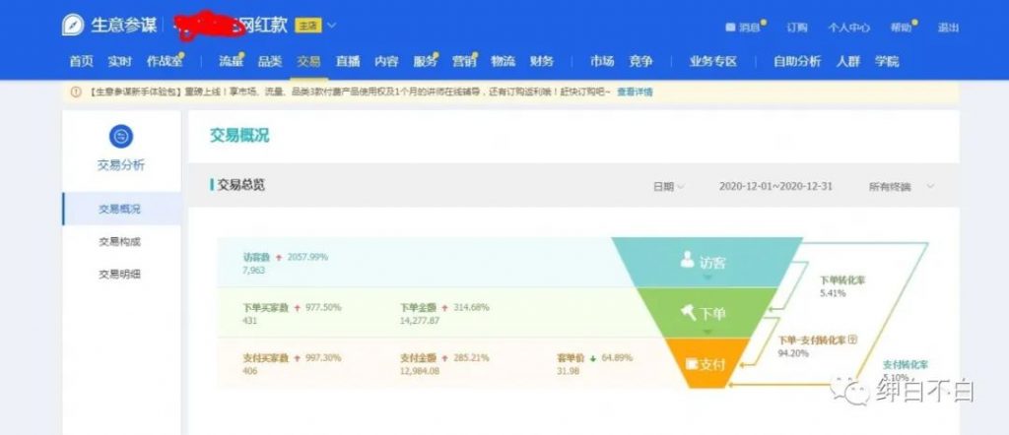
Task: Open the 服务 nav tab
Action: [426, 62]
